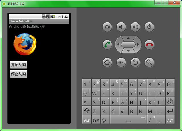Go to the Home screen button

pos(107,63)
